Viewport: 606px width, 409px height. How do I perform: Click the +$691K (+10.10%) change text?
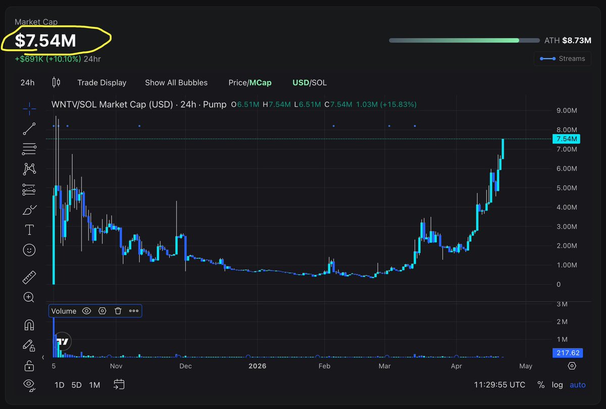coord(48,59)
